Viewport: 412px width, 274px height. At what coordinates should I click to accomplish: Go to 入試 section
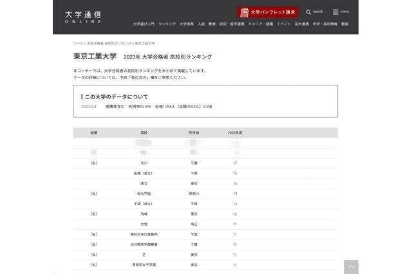pos(201,23)
